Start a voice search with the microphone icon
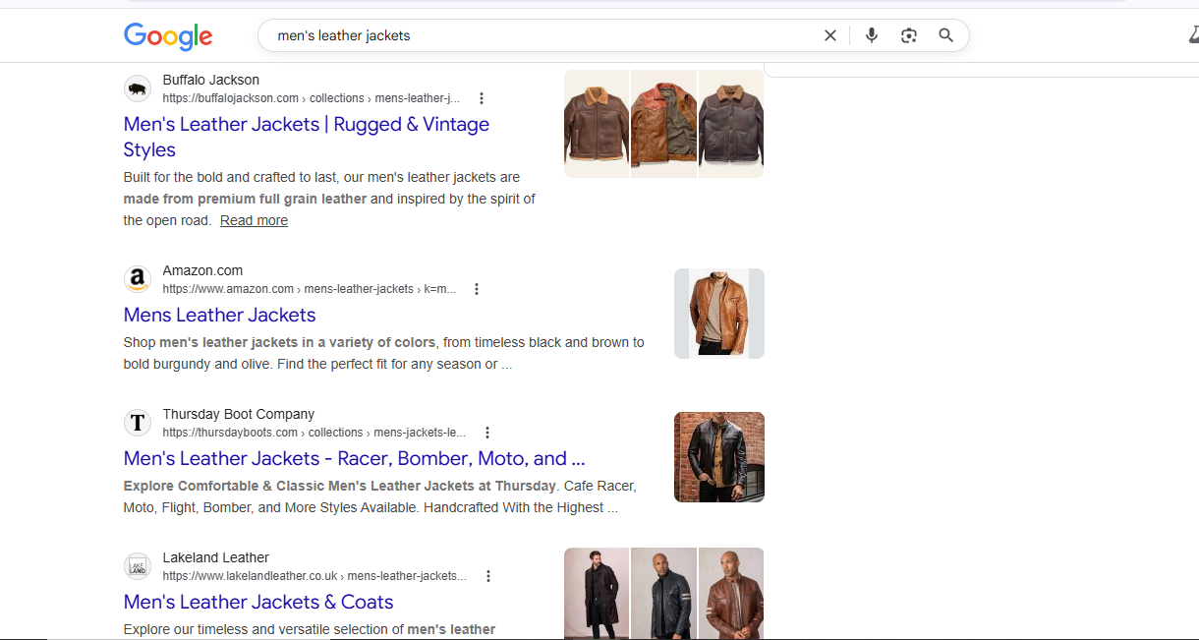 pyautogui.click(x=872, y=34)
